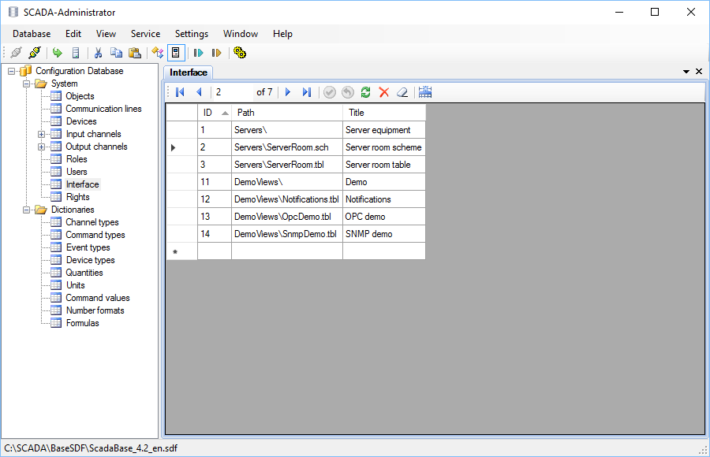This screenshot has height=457, width=710.
Task: Open Quantities dictionary
Action: pos(84,273)
